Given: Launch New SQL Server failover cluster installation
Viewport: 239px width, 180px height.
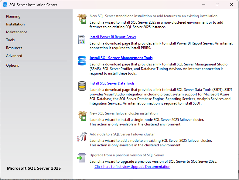Looking at the screenshot, I should (124, 113).
